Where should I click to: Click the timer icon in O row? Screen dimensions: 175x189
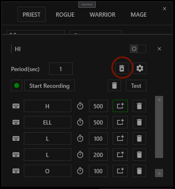pos(80,171)
